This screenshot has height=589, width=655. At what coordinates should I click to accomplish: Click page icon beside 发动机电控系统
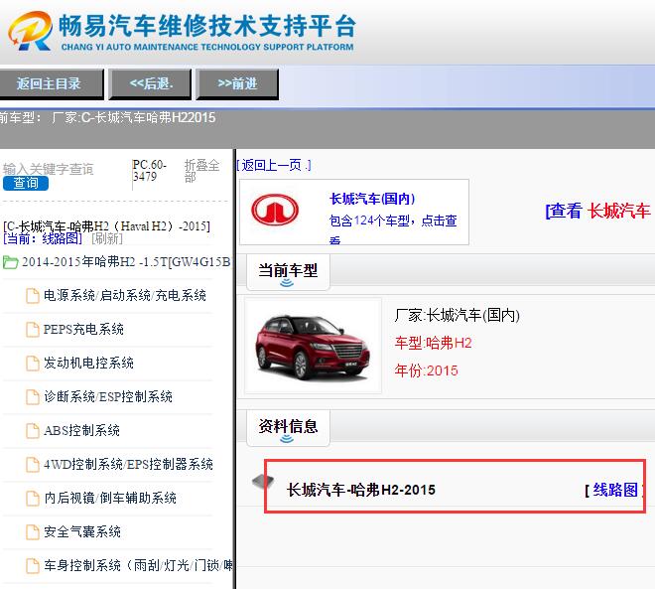click(x=33, y=364)
